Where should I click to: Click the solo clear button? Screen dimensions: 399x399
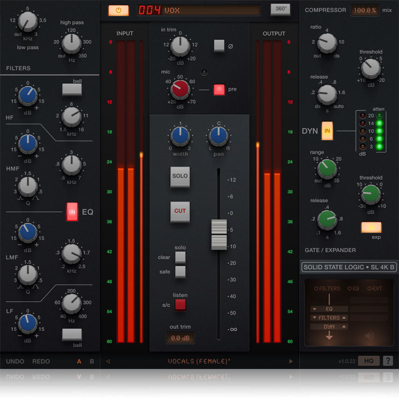tap(180, 257)
